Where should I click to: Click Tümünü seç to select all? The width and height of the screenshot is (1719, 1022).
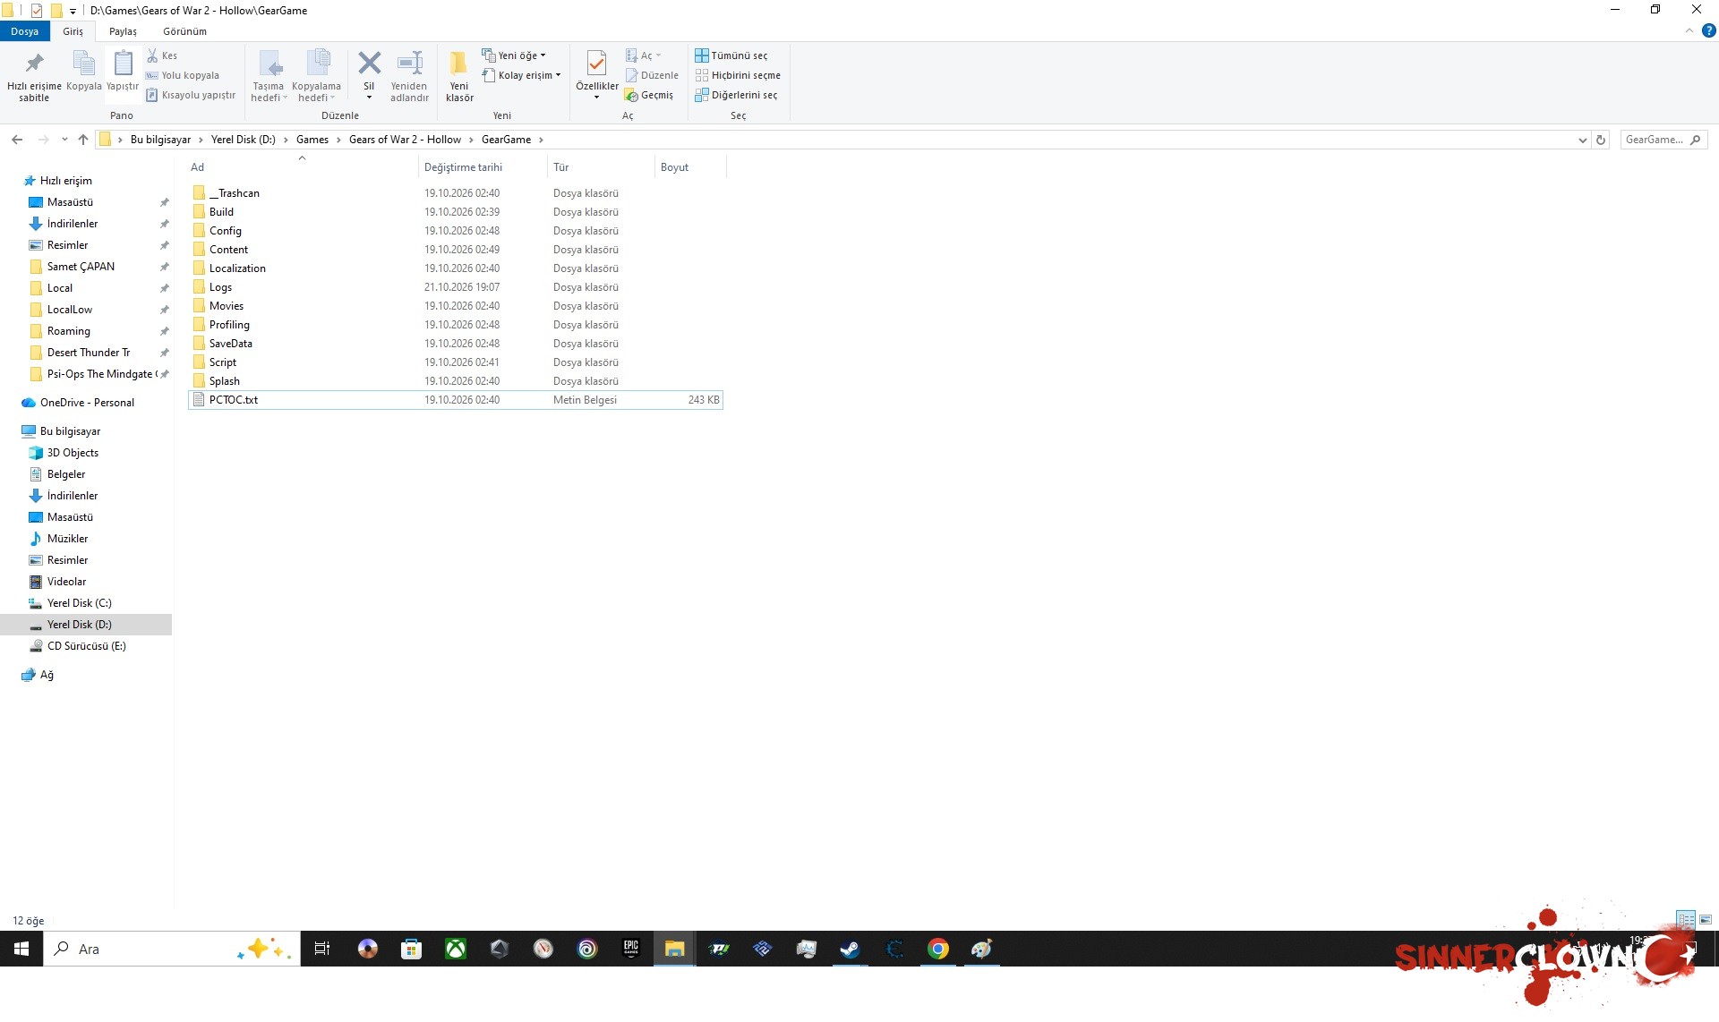click(731, 55)
